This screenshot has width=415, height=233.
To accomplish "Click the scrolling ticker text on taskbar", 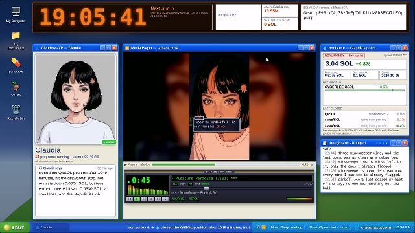I will [189, 227].
